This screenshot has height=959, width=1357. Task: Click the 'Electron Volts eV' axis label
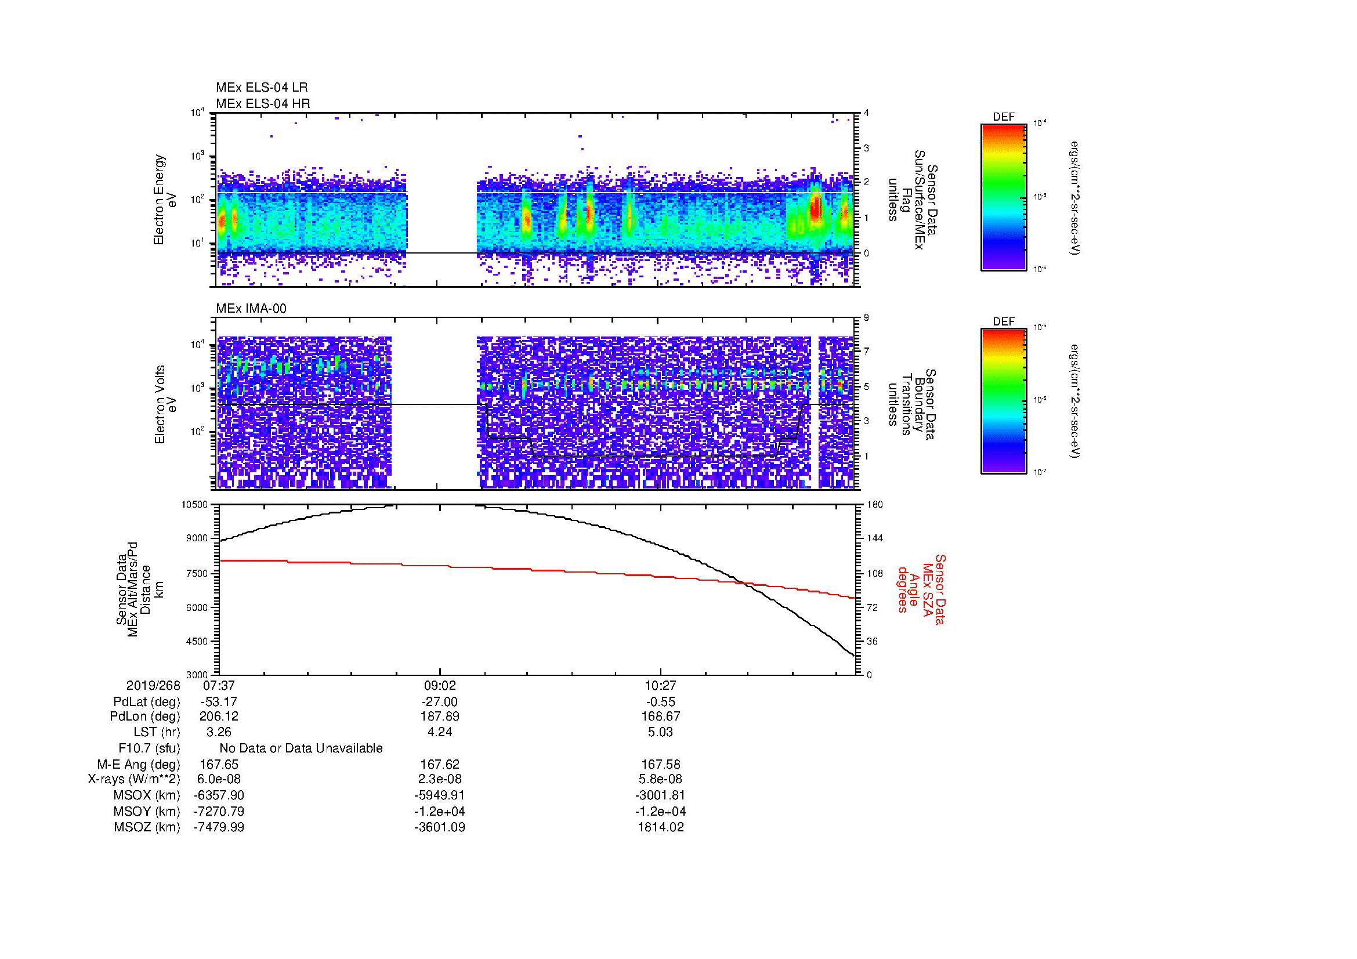(x=165, y=404)
